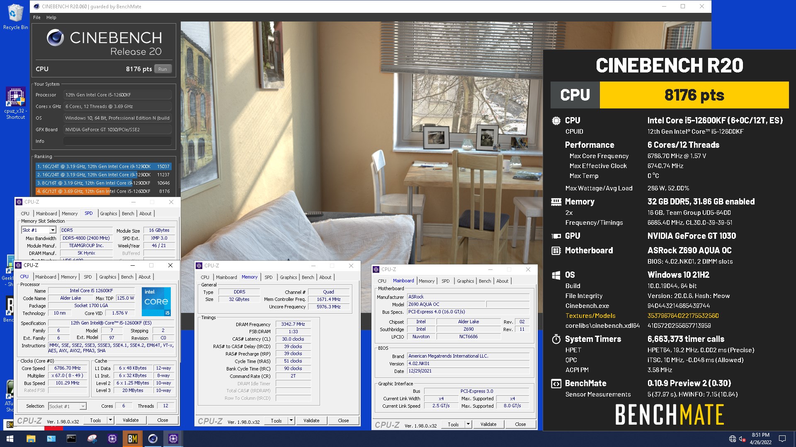Open File Explorer from the taskbar

tap(31, 439)
